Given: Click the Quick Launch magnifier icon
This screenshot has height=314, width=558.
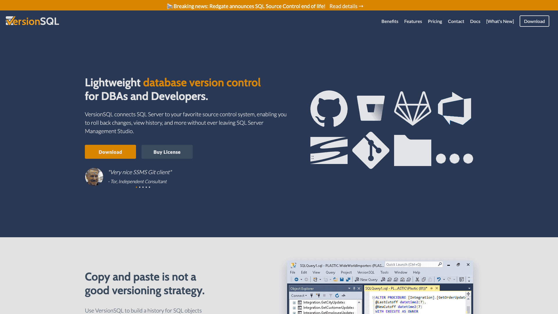Looking at the screenshot, I should (x=440, y=264).
